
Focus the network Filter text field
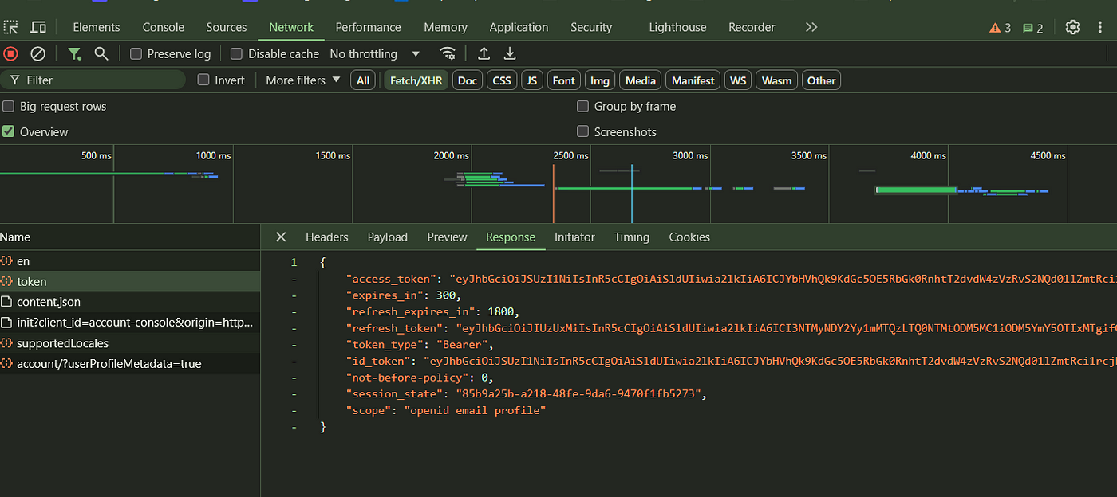point(93,80)
